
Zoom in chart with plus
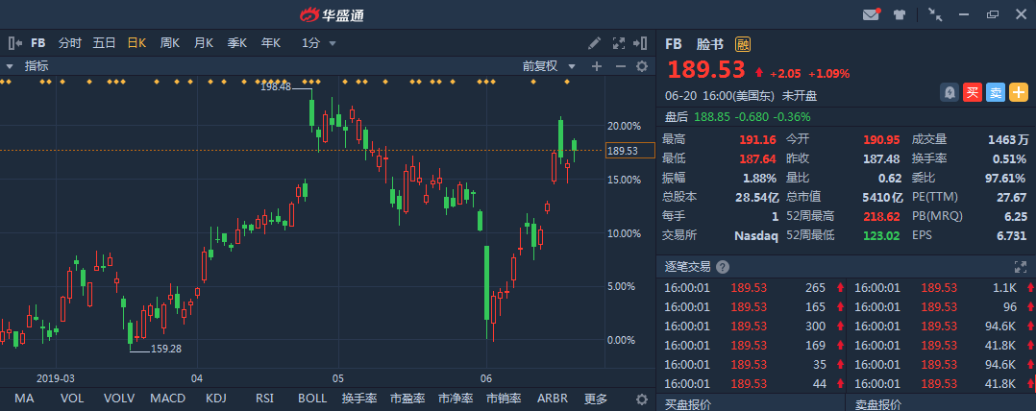click(x=596, y=66)
